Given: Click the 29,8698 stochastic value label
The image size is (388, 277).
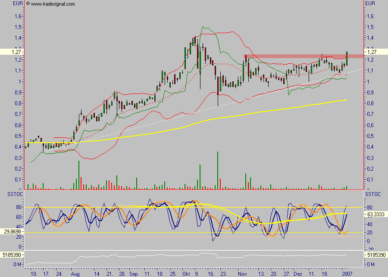Looking at the screenshot, I should tap(11, 231).
